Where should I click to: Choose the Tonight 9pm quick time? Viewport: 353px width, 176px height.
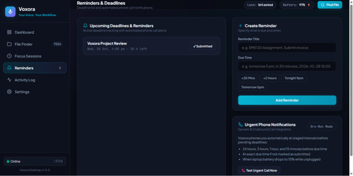coord(294,78)
